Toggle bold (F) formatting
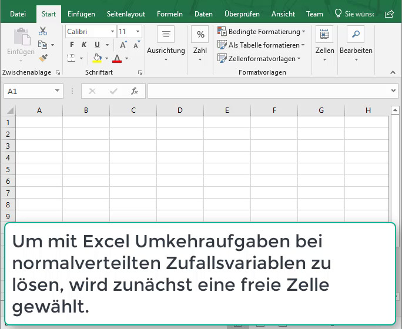This screenshot has width=402, height=329. [x=72, y=45]
